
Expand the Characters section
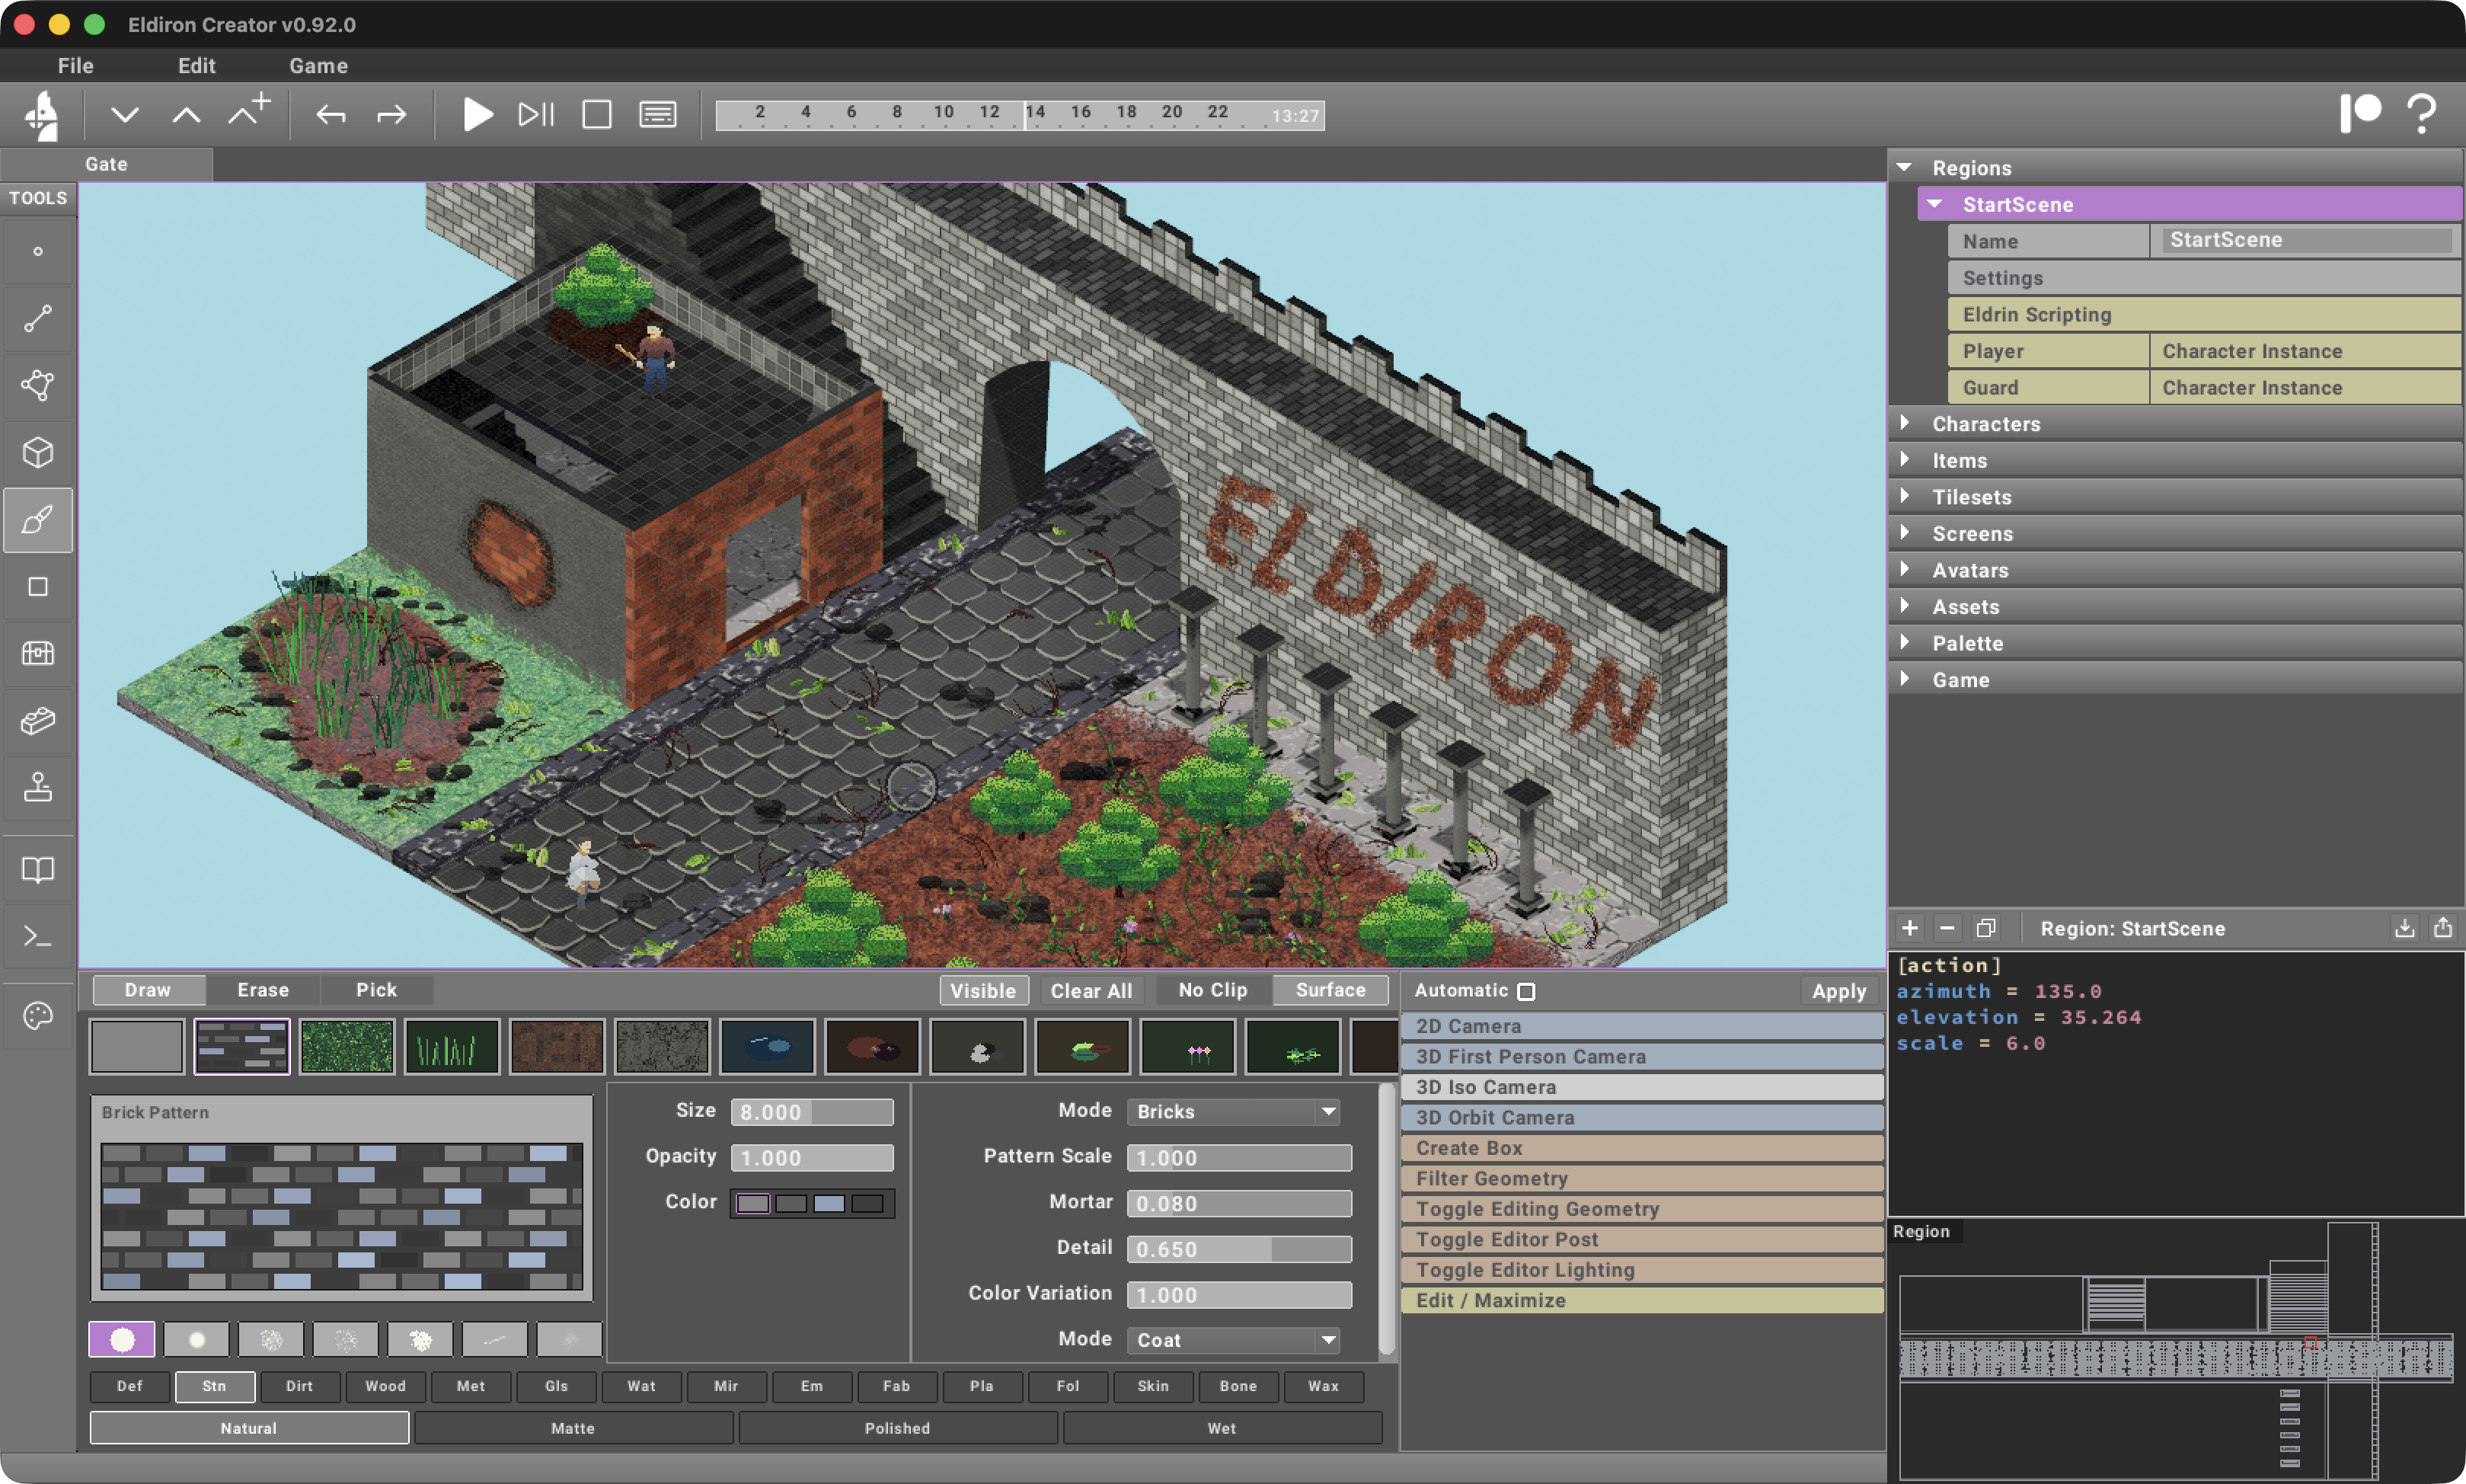[x=1904, y=423]
